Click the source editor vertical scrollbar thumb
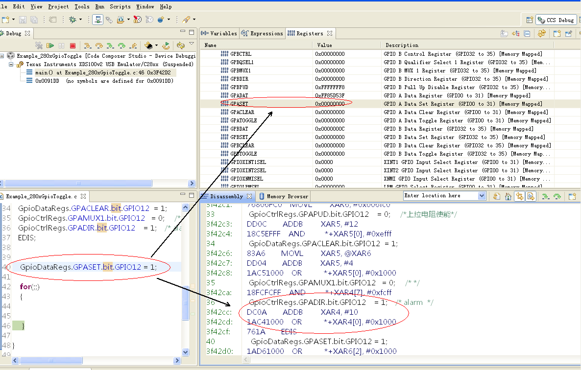581x370 pixels. coord(186,303)
